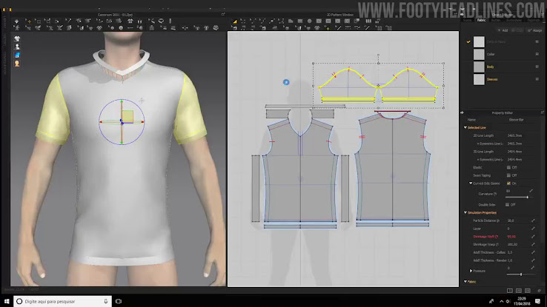This screenshot has width=547, height=307.
Task: Click the edit icon for Shrinkage Warp
Action: click(533, 244)
